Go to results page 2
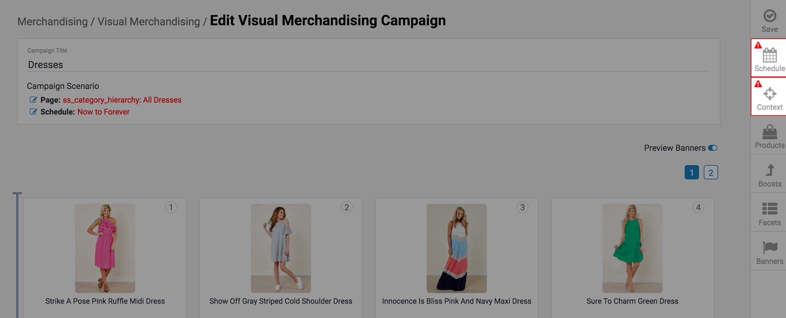The width and height of the screenshot is (786, 318). coord(710,173)
